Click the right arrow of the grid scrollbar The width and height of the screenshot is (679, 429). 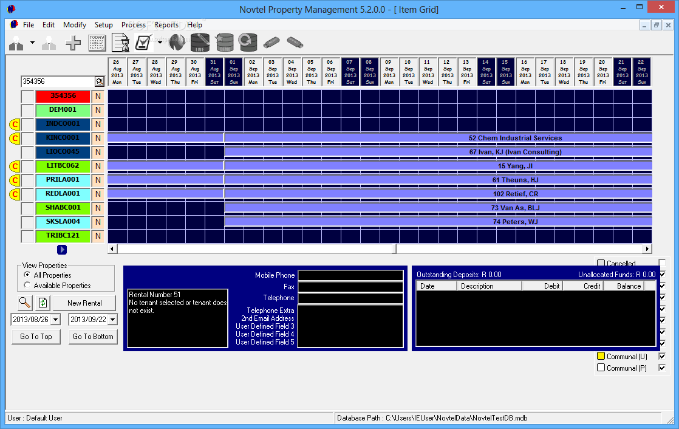click(x=647, y=249)
